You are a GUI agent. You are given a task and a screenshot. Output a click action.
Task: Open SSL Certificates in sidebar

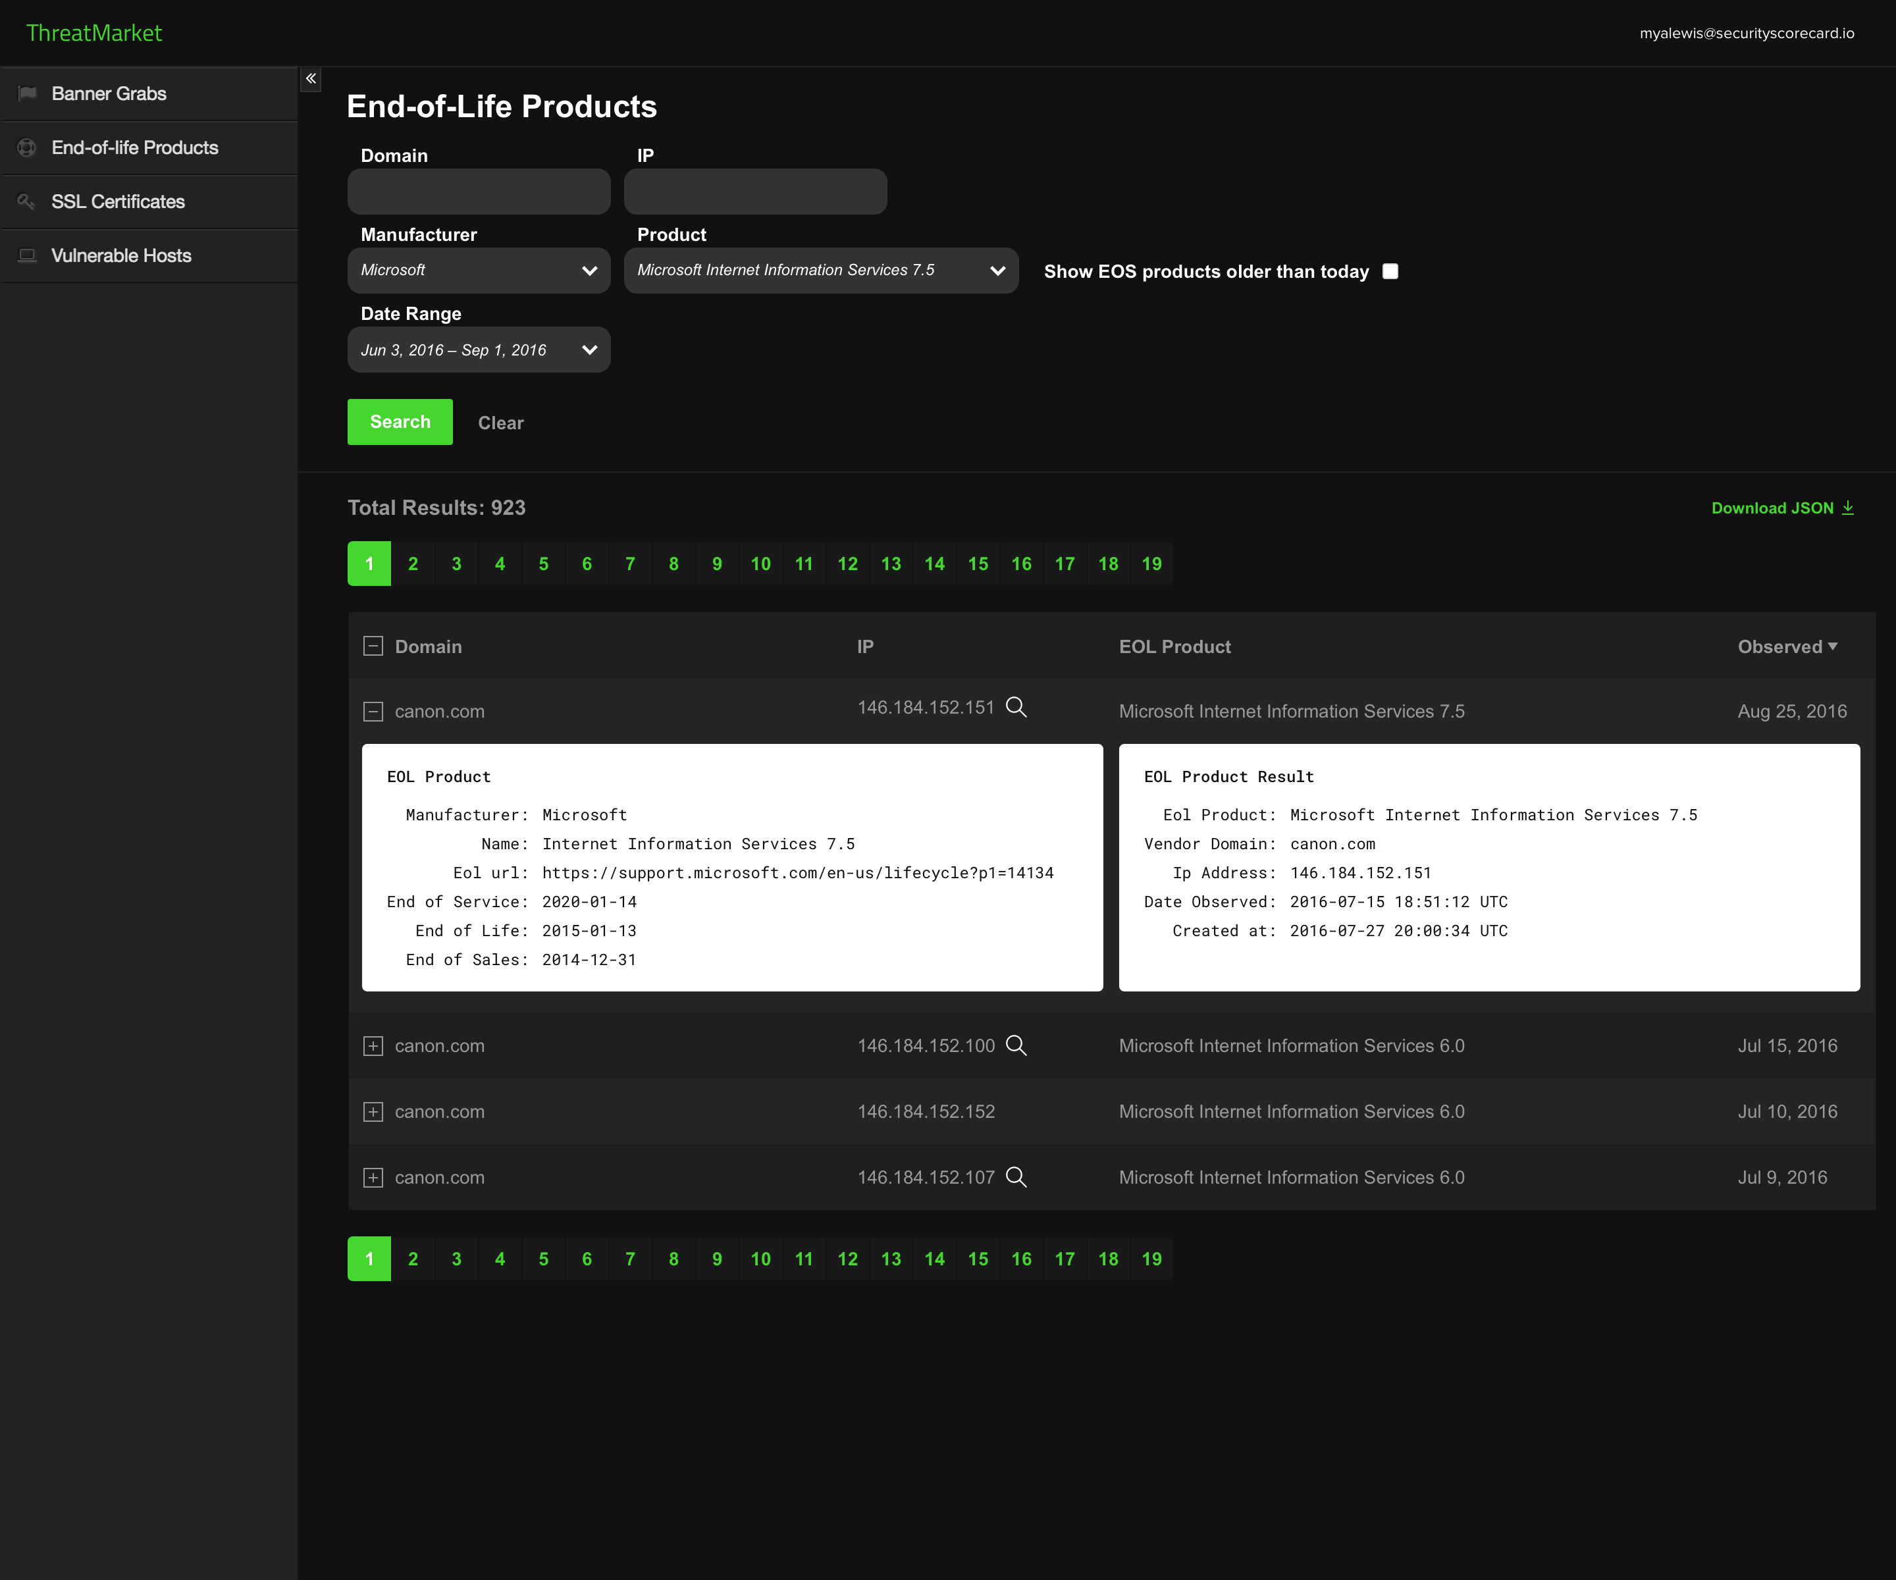(149, 202)
